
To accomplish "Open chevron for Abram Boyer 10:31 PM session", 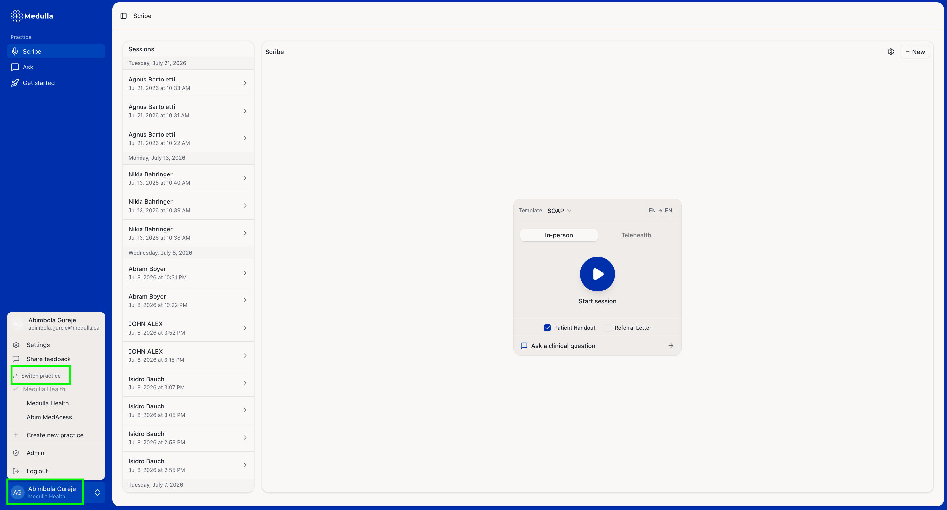I will click(x=245, y=273).
